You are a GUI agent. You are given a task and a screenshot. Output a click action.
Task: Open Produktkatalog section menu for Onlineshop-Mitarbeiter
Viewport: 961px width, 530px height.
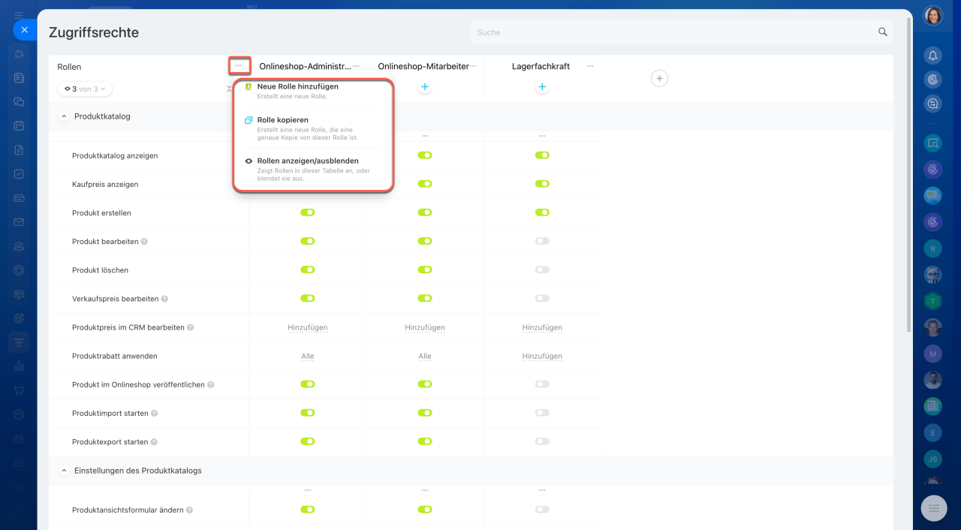tap(425, 136)
